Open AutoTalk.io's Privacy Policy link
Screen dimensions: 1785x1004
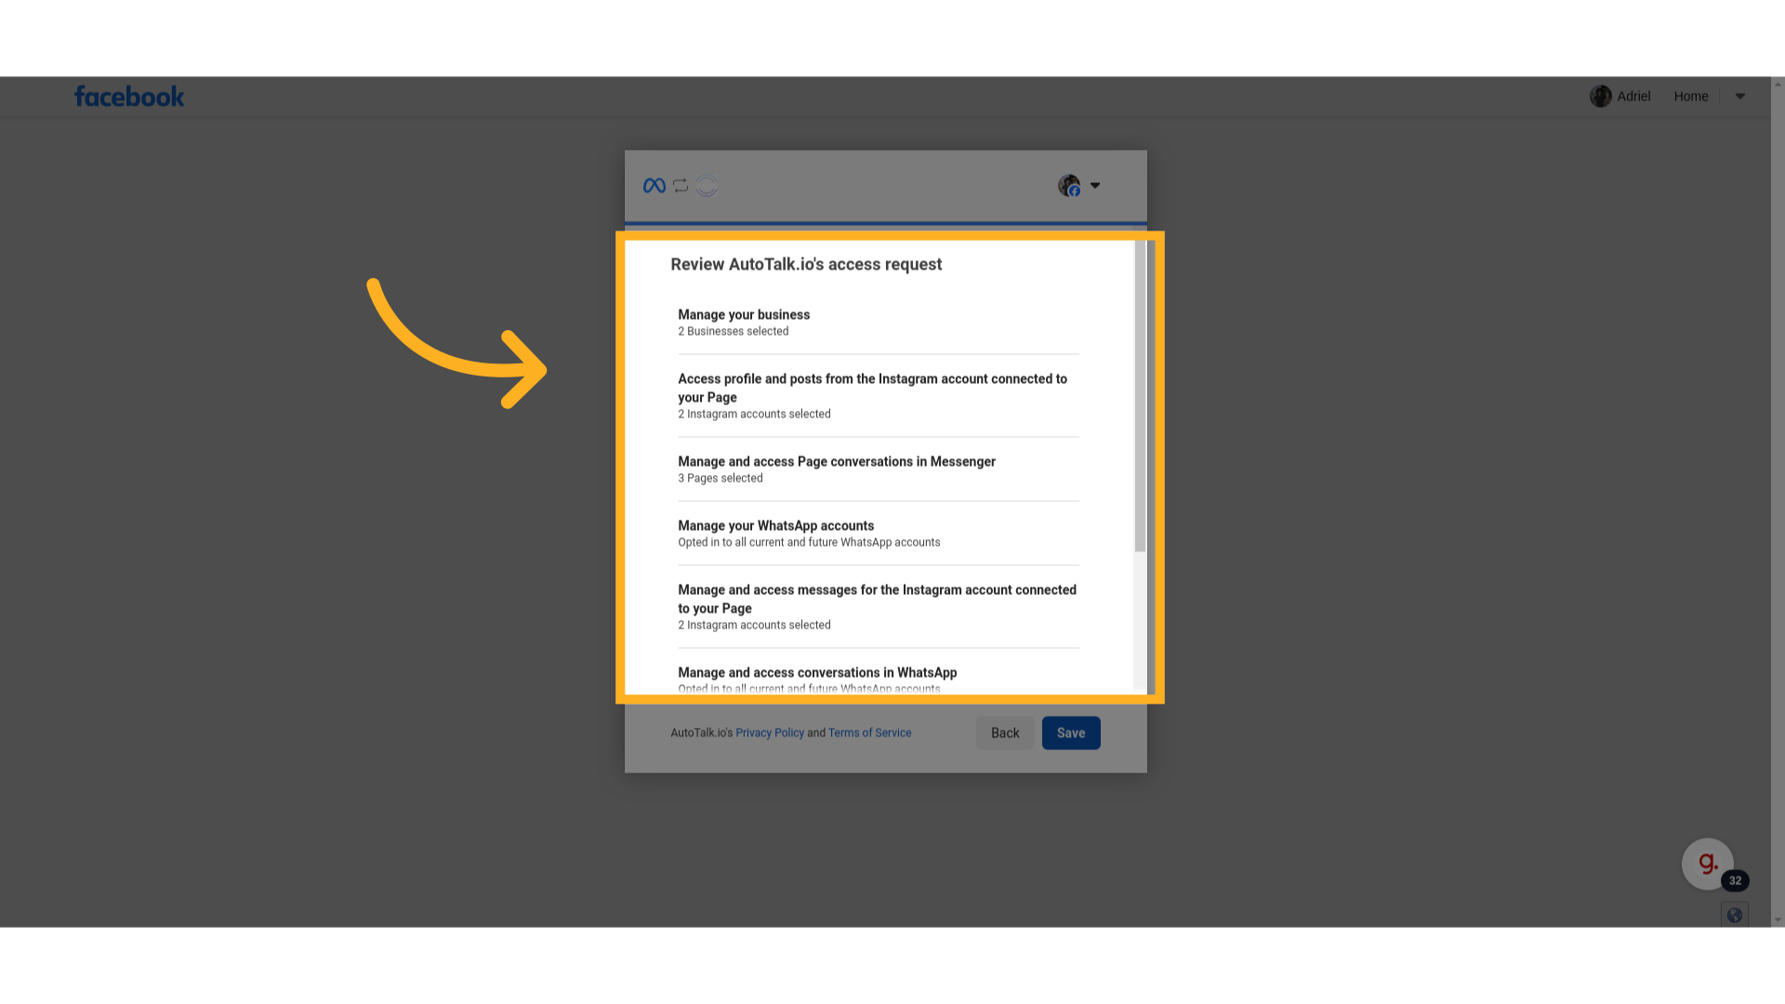point(769,733)
